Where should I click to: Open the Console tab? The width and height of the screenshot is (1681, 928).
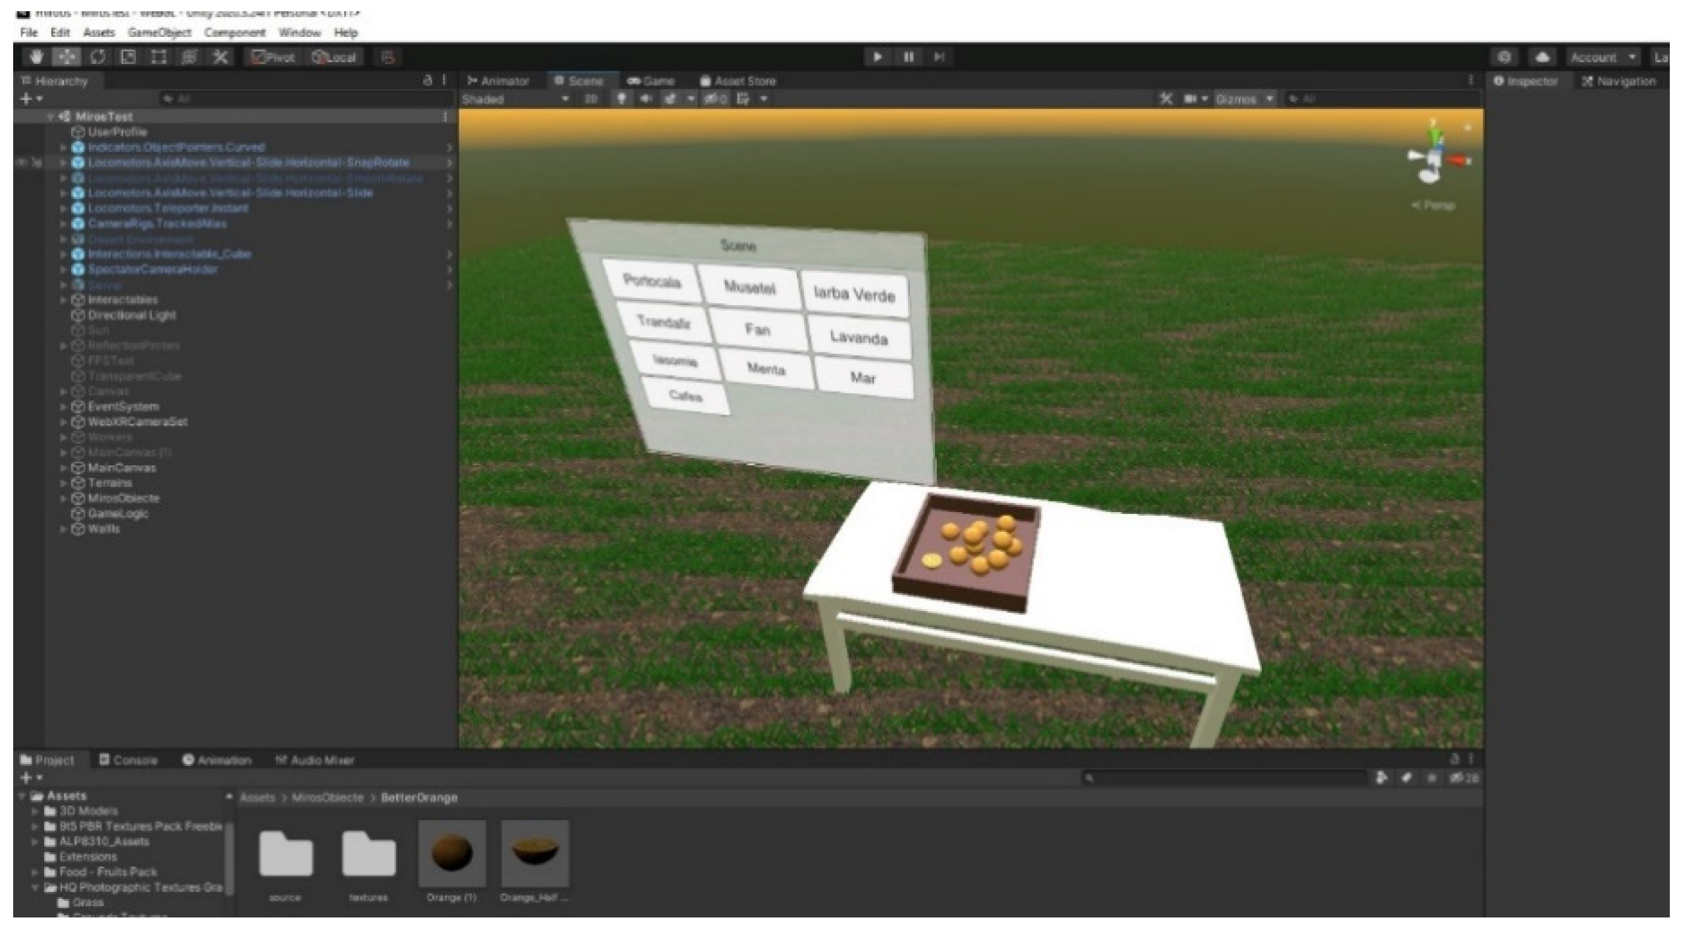(x=128, y=760)
